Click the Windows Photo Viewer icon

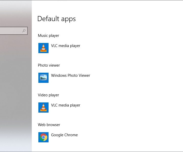coord(43,78)
